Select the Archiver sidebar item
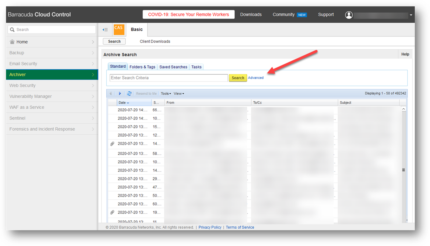 pos(52,75)
